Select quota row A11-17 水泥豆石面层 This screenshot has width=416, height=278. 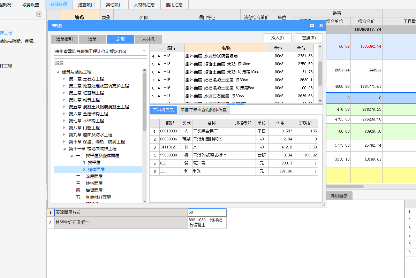coord(232,96)
